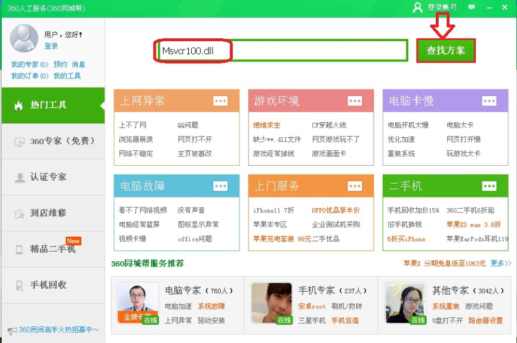517x343 pixels.
Task: Select the 360专家（免费） sidebar tab
Action: tap(53, 141)
